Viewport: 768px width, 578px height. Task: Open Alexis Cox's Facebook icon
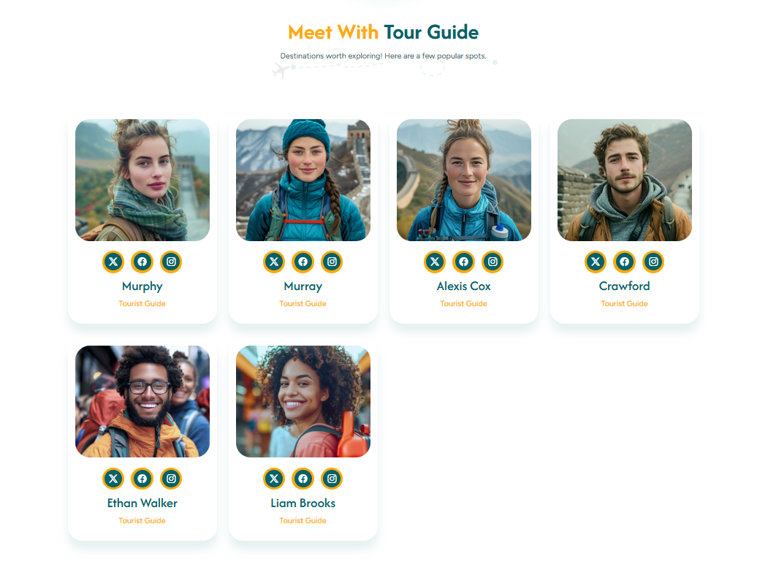pyautogui.click(x=463, y=262)
